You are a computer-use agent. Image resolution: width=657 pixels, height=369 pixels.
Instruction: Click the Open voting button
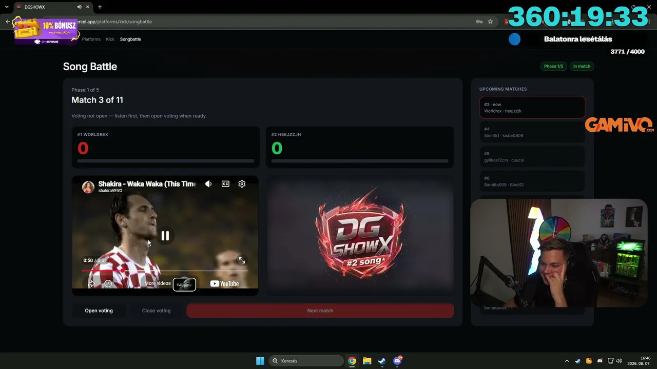point(99,311)
